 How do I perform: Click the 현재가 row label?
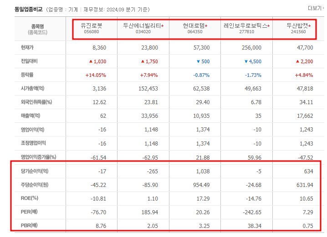(x=27, y=47)
